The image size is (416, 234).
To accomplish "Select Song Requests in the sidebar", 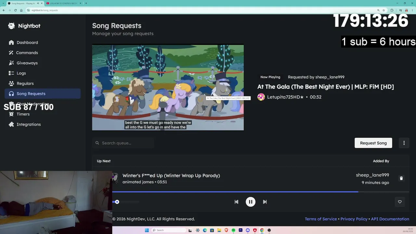I will point(43,94).
